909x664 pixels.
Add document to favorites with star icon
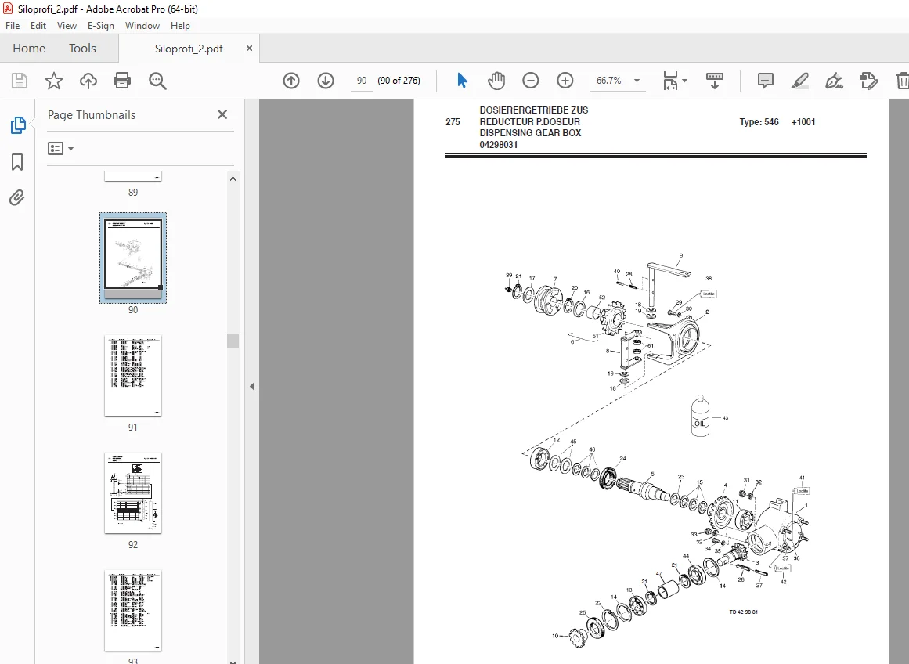[54, 81]
